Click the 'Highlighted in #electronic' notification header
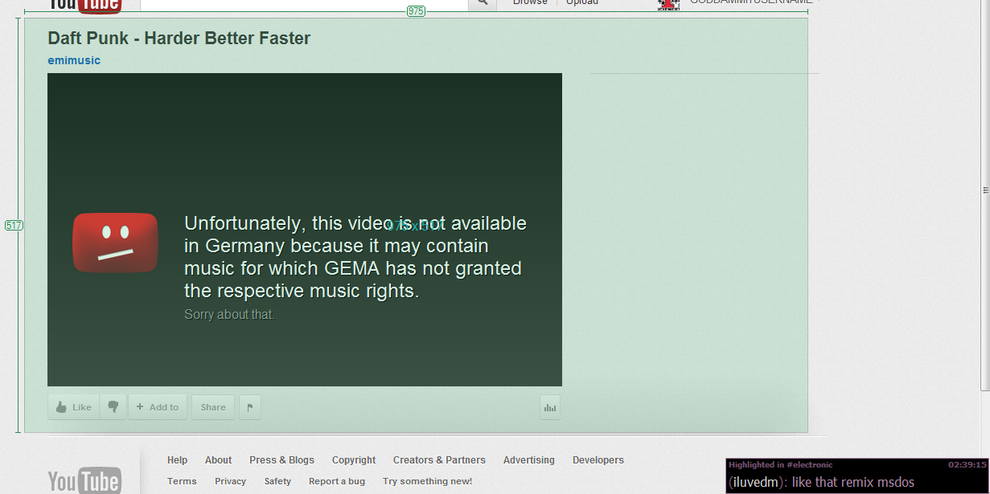Image resolution: width=990 pixels, height=494 pixels. (x=781, y=465)
